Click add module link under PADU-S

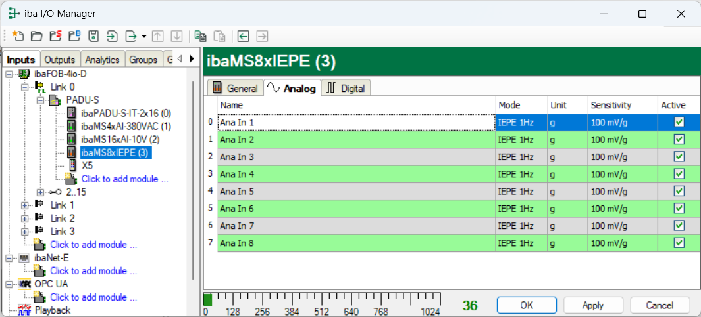pyautogui.click(x=124, y=179)
